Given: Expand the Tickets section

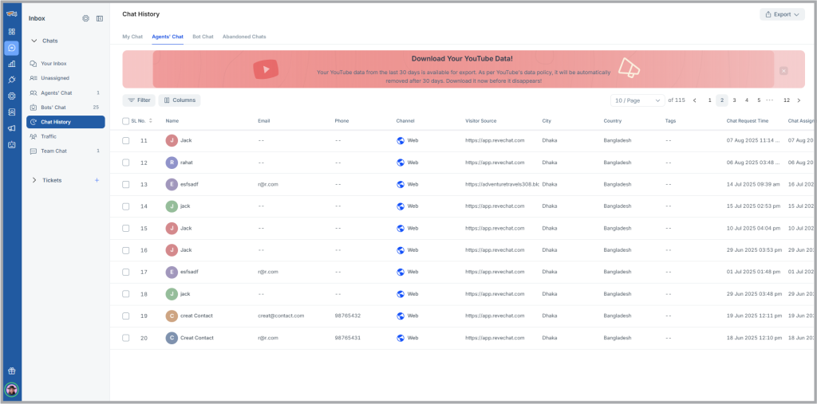Looking at the screenshot, I should pyautogui.click(x=34, y=180).
